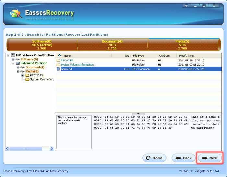The image size is (227, 177).
Task: Maximize the EassosRecovery window
Action: pos(204,6)
